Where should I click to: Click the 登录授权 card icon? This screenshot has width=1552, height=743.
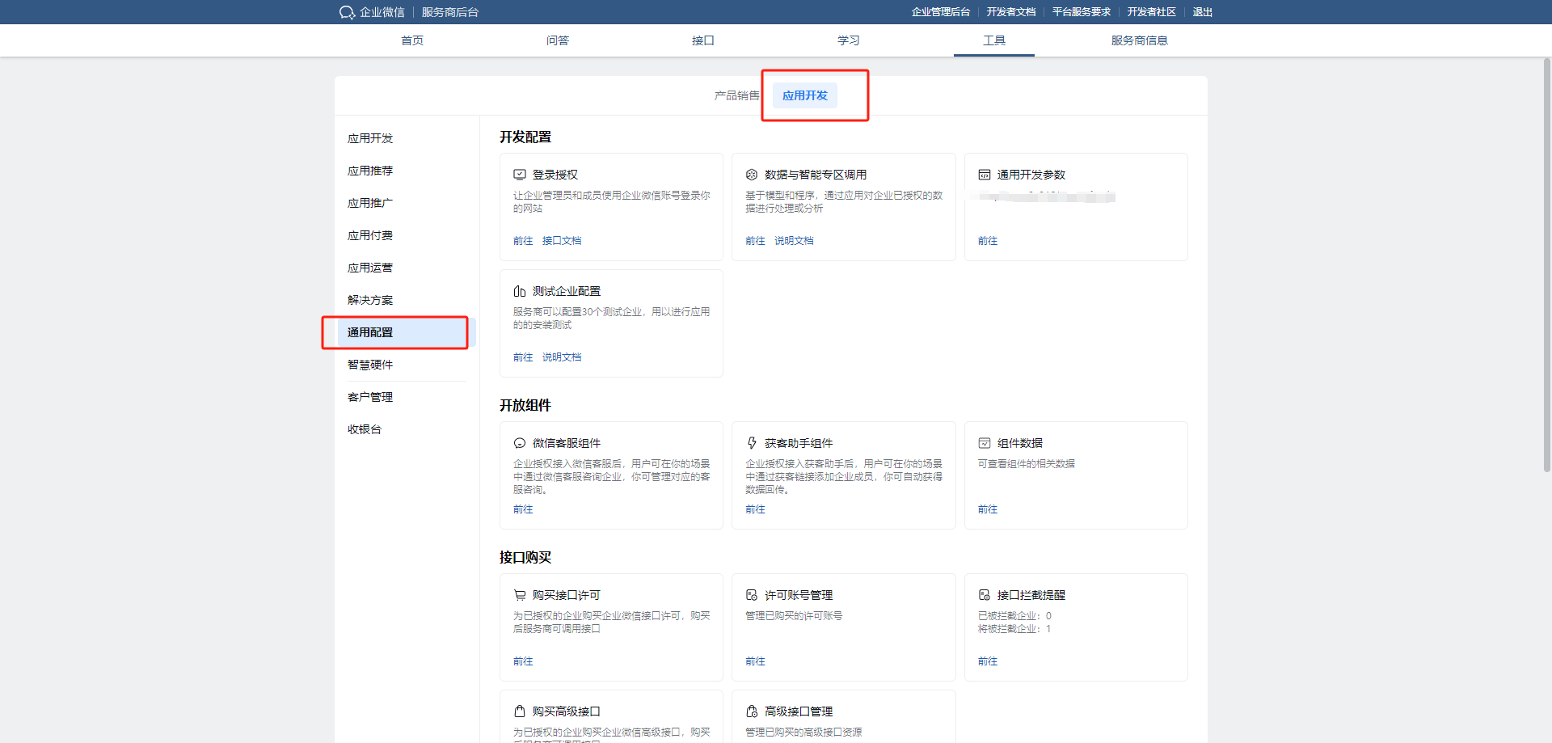point(520,175)
